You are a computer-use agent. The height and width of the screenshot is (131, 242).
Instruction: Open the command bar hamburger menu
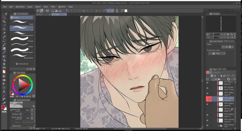(38, 11)
